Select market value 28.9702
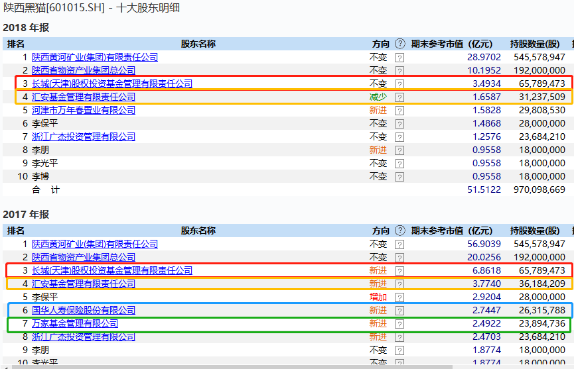 (x=484, y=57)
